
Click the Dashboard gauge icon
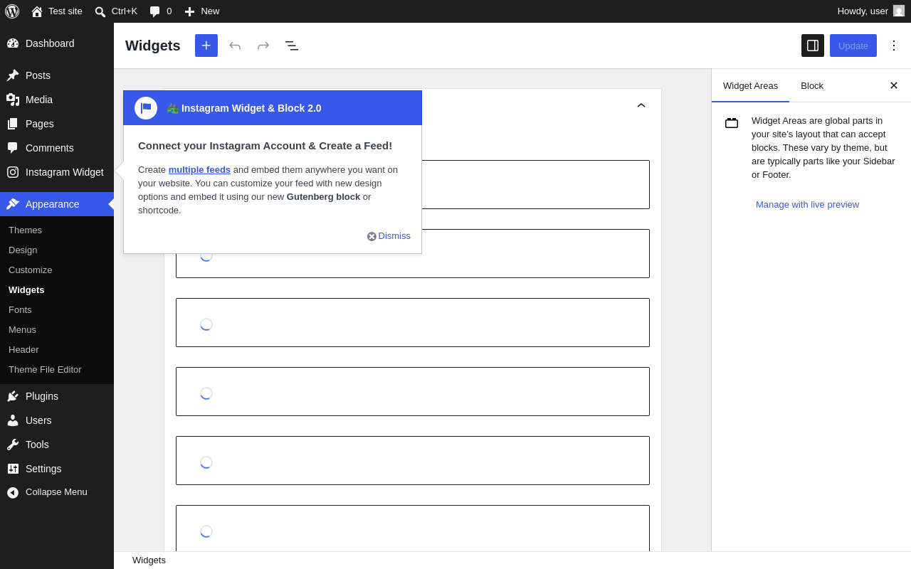click(13, 43)
